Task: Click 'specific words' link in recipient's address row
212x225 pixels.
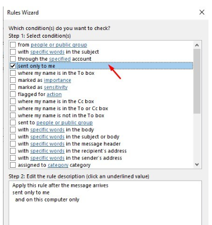Action: pyautogui.click(x=47, y=151)
